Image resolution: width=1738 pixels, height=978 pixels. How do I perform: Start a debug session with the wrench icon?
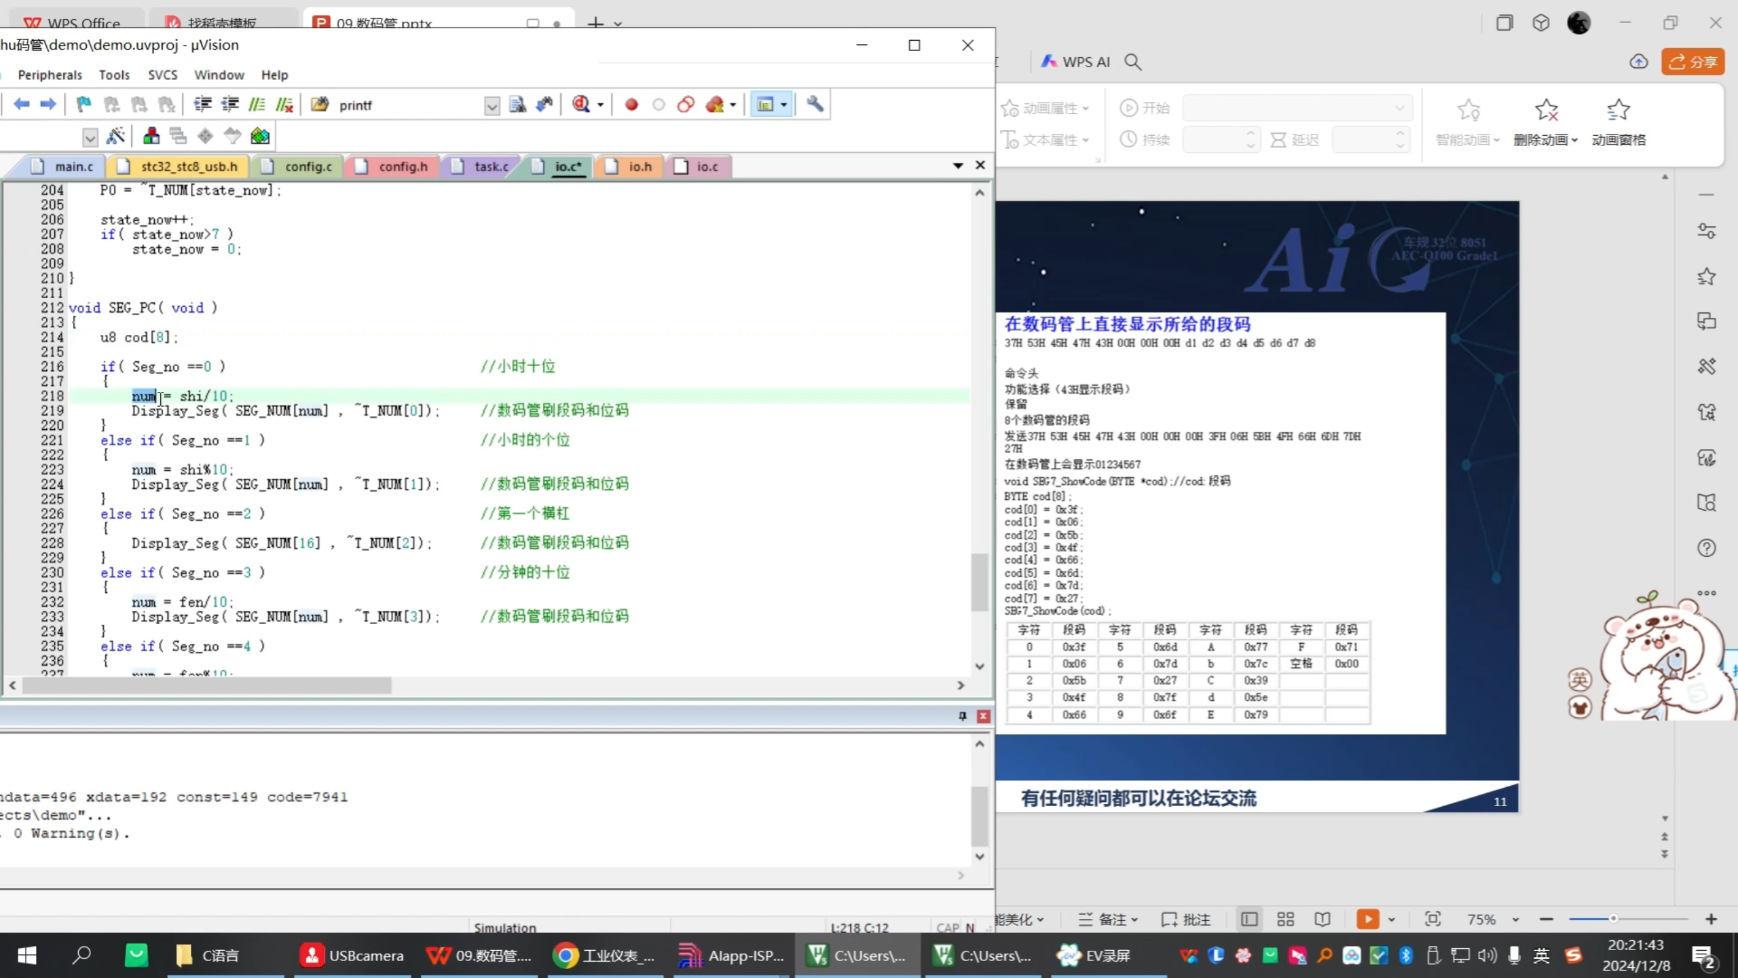point(814,104)
